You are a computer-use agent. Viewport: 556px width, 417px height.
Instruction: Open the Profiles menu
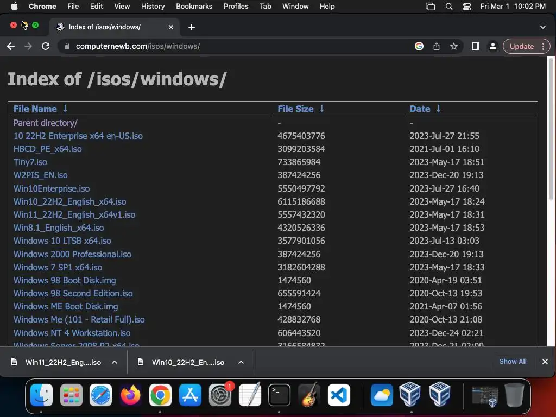coord(236,6)
